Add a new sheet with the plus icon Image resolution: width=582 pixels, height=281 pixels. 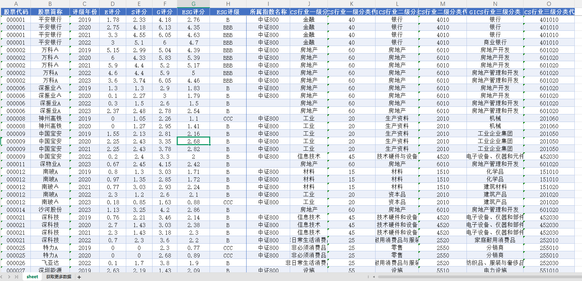pyautogui.click(x=79, y=277)
